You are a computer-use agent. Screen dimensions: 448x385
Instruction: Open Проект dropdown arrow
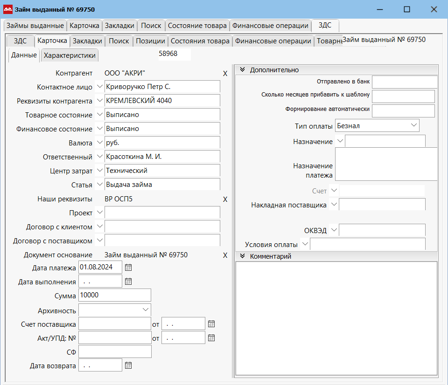[99, 212]
